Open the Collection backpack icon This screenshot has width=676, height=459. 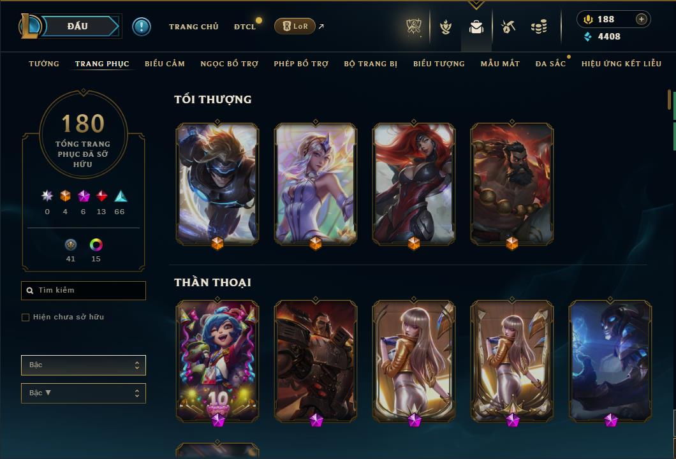point(476,27)
